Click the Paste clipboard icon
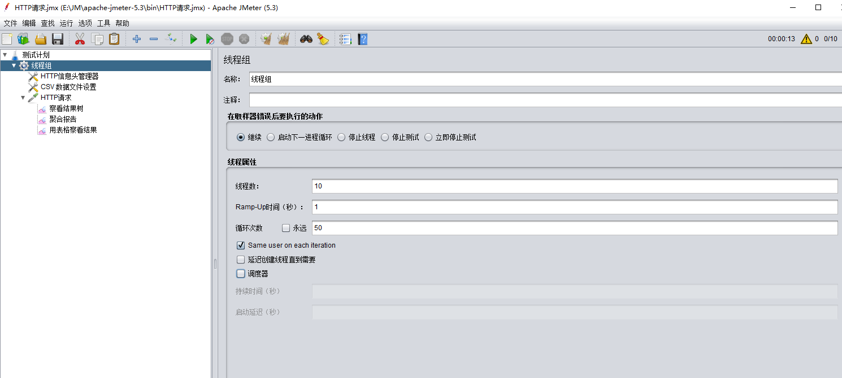842x378 pixels. 114,39
